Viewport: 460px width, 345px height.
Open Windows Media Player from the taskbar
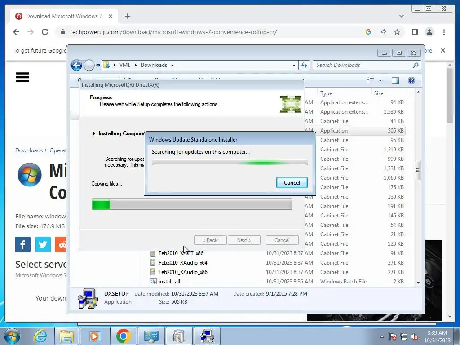pyautogui.click(x=94, y=336)
